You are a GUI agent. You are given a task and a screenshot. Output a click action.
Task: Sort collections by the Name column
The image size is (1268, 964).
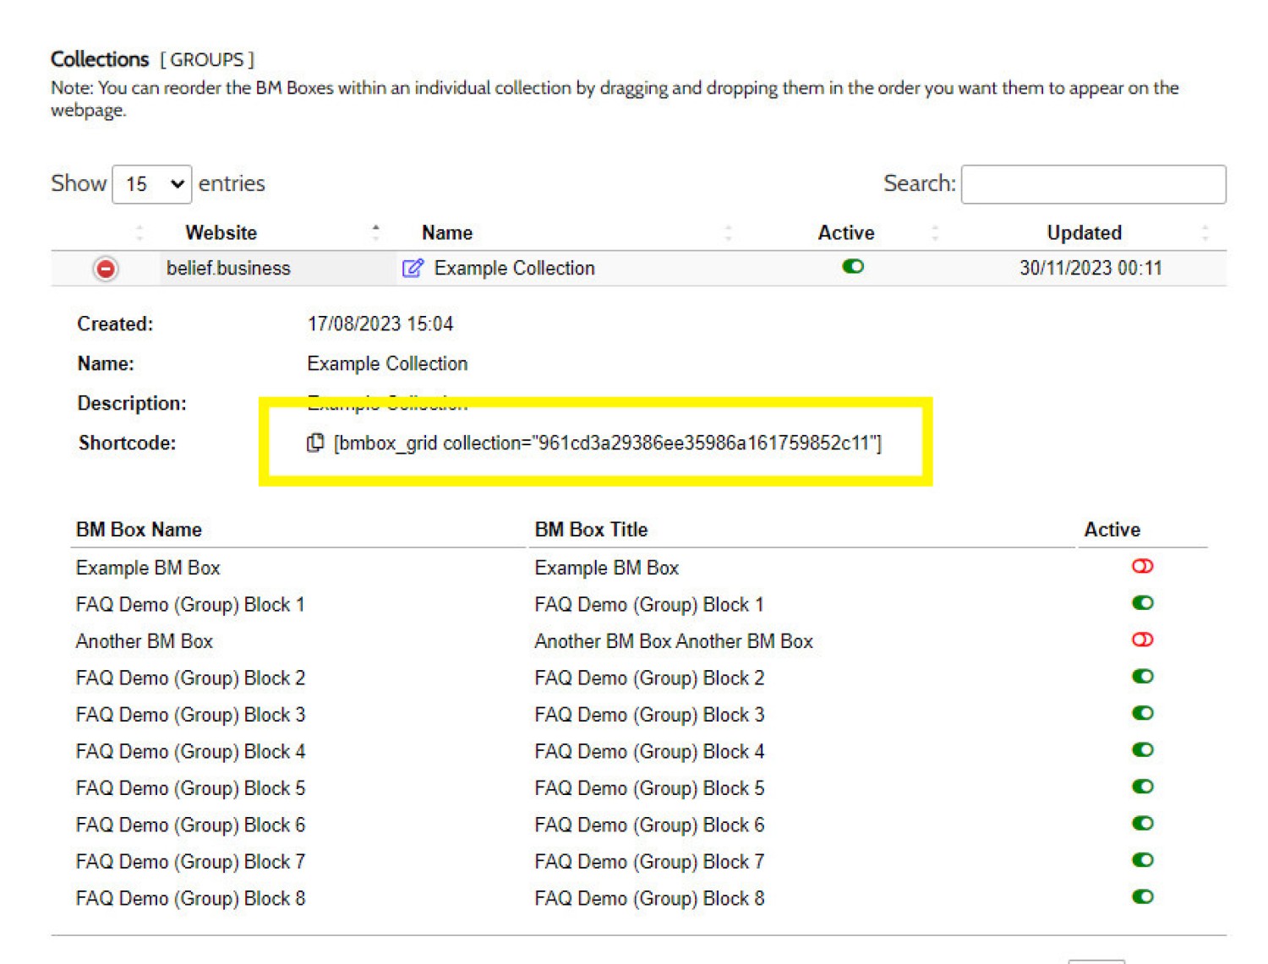(447, 232)
